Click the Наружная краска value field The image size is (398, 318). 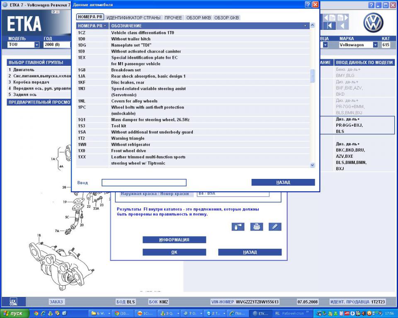point(233,193)
